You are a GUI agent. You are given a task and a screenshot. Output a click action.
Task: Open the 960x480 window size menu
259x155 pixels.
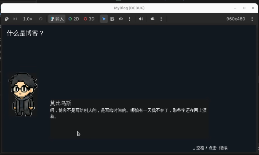tap(252, 19)
